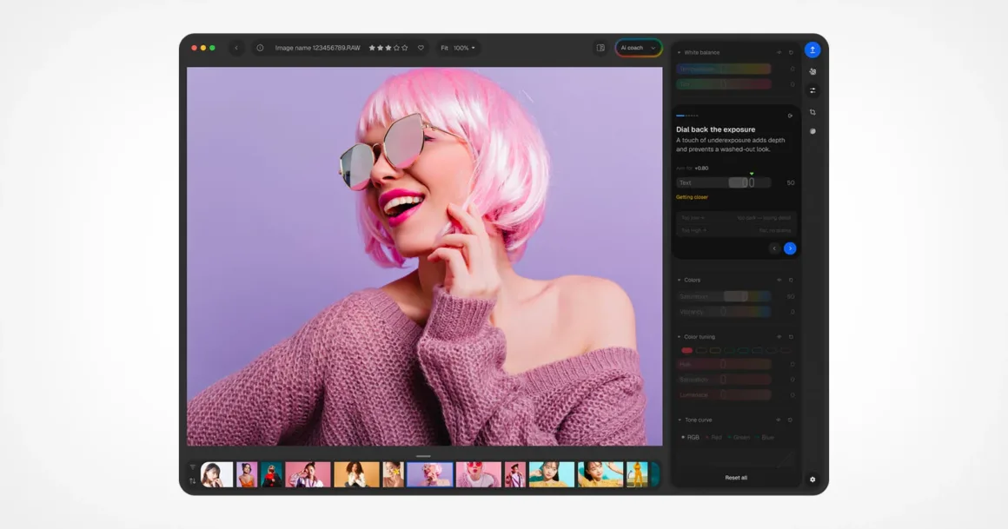1008x529 pixels.
Task: Mark image as favorite with heart icon
Action: point(421,48)
